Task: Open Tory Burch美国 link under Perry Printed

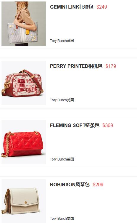Action: [x=62, y=100]
